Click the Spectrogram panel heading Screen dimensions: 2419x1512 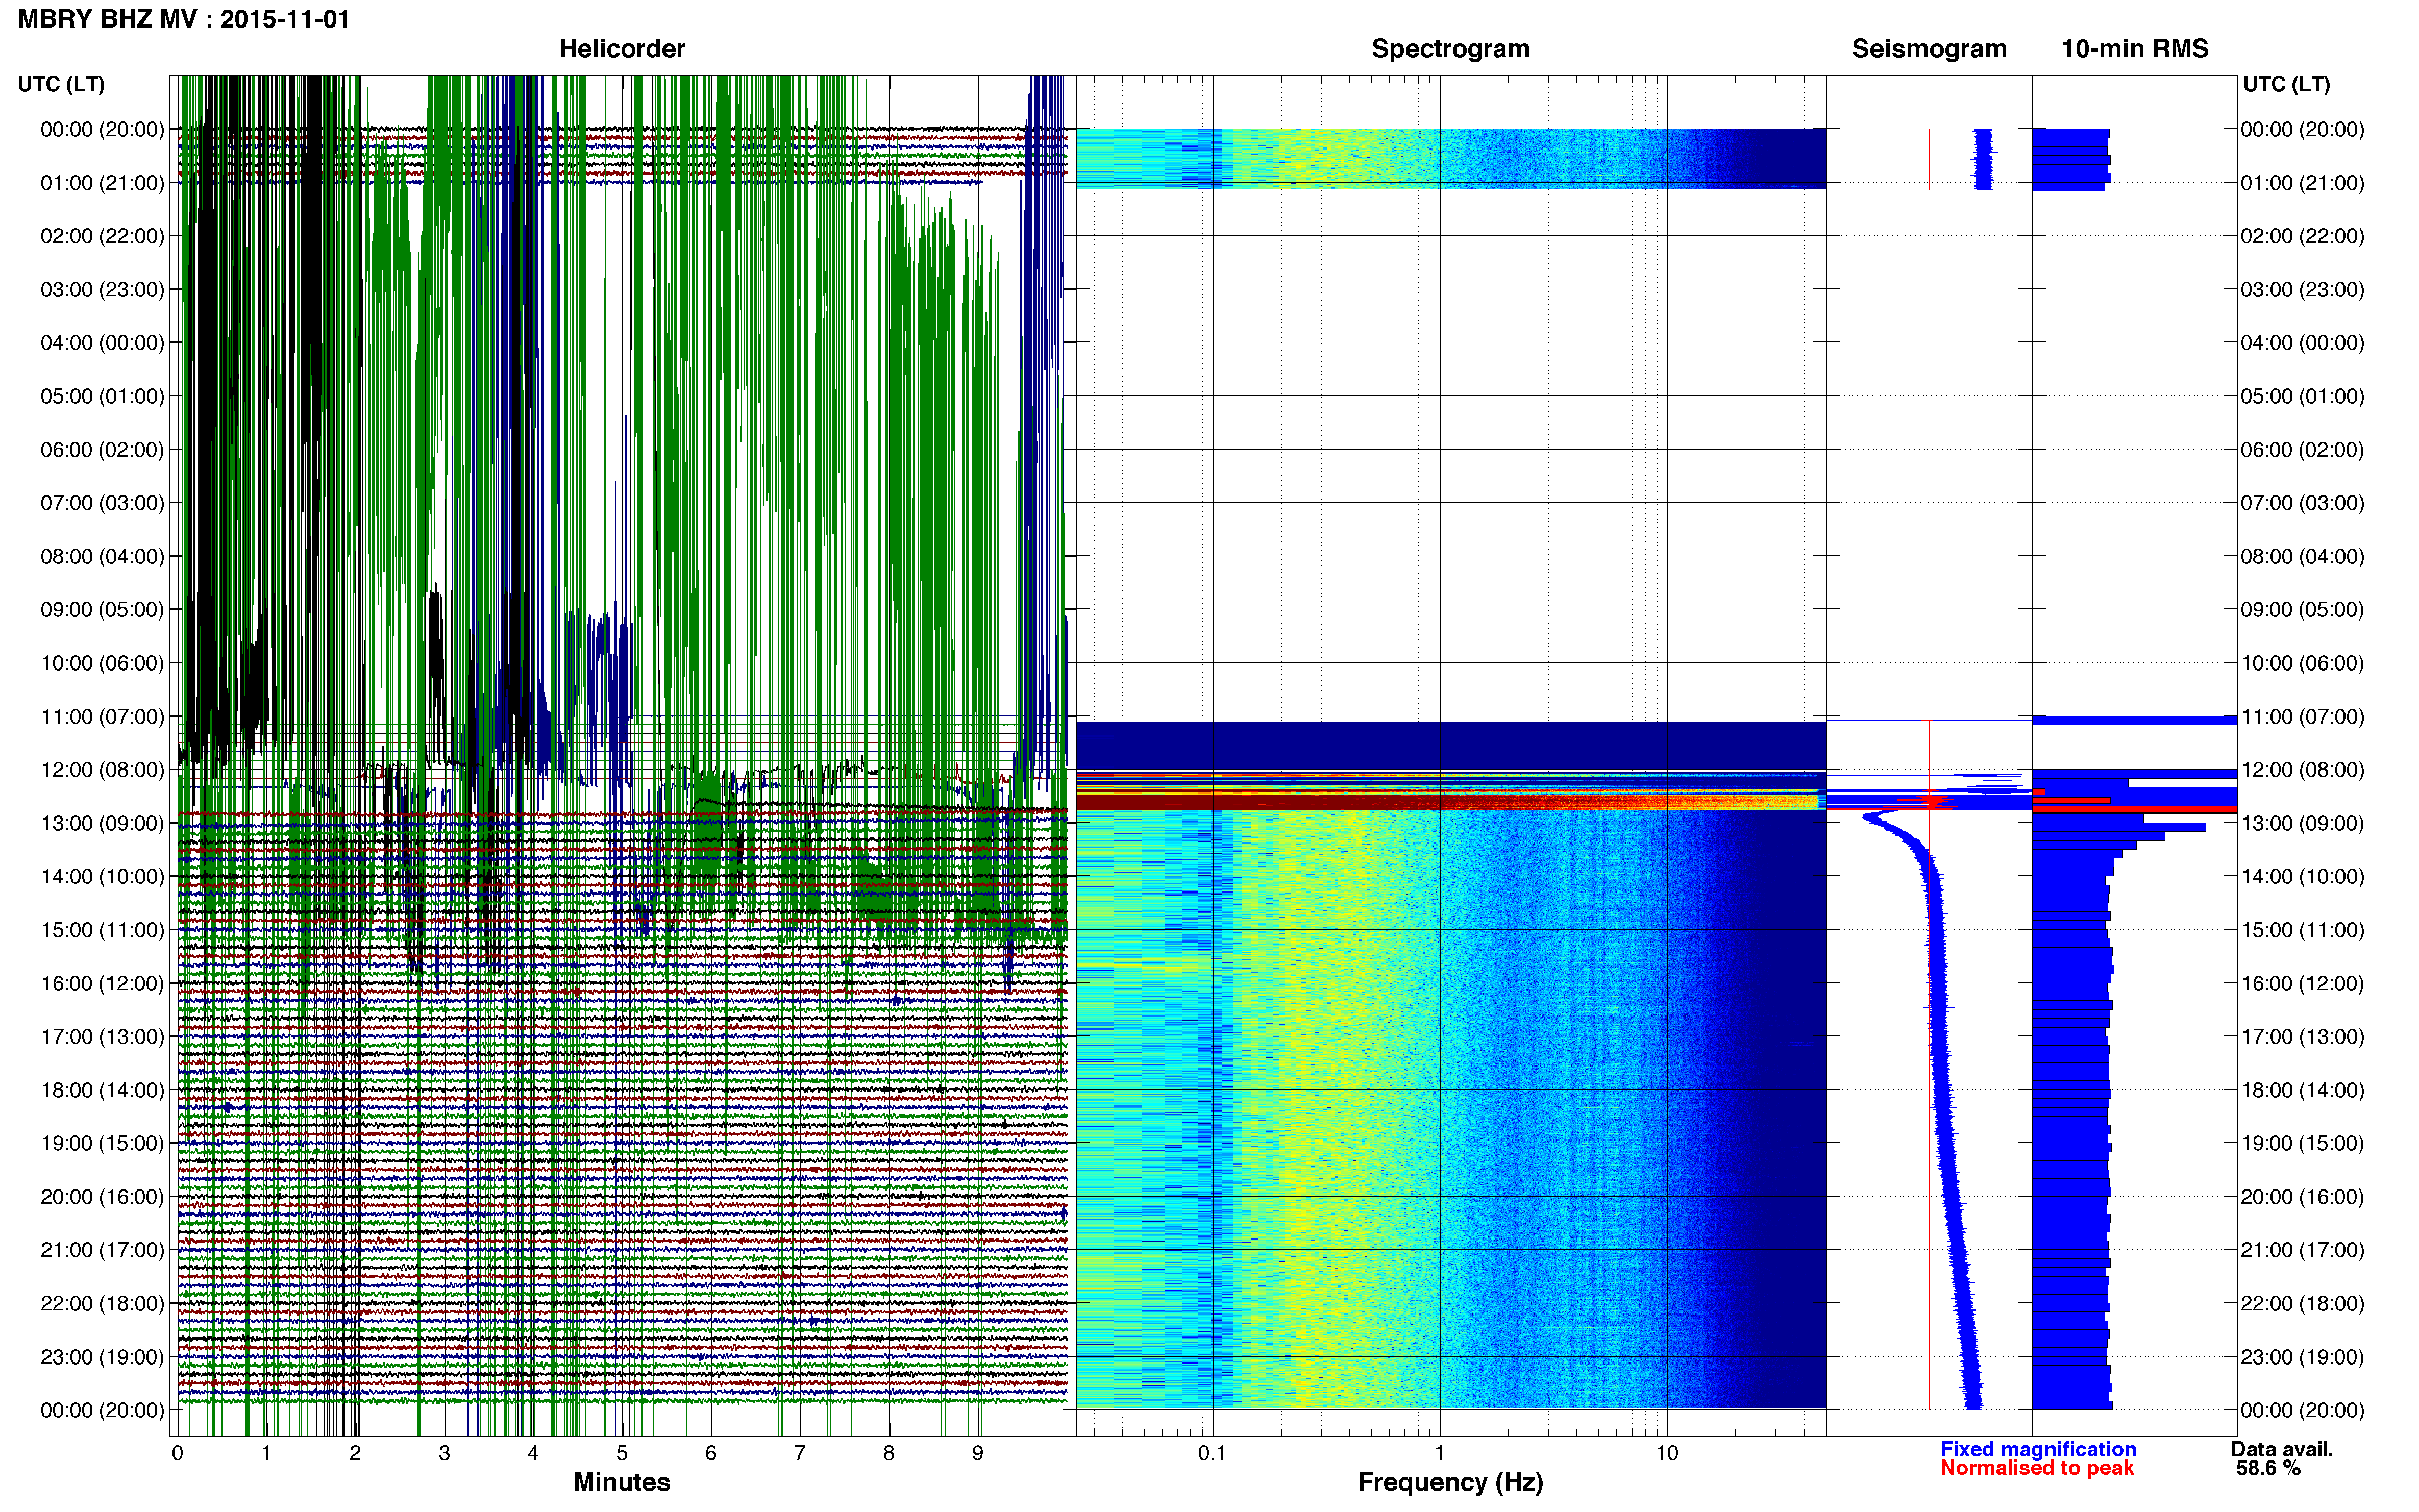[1450, 48]
